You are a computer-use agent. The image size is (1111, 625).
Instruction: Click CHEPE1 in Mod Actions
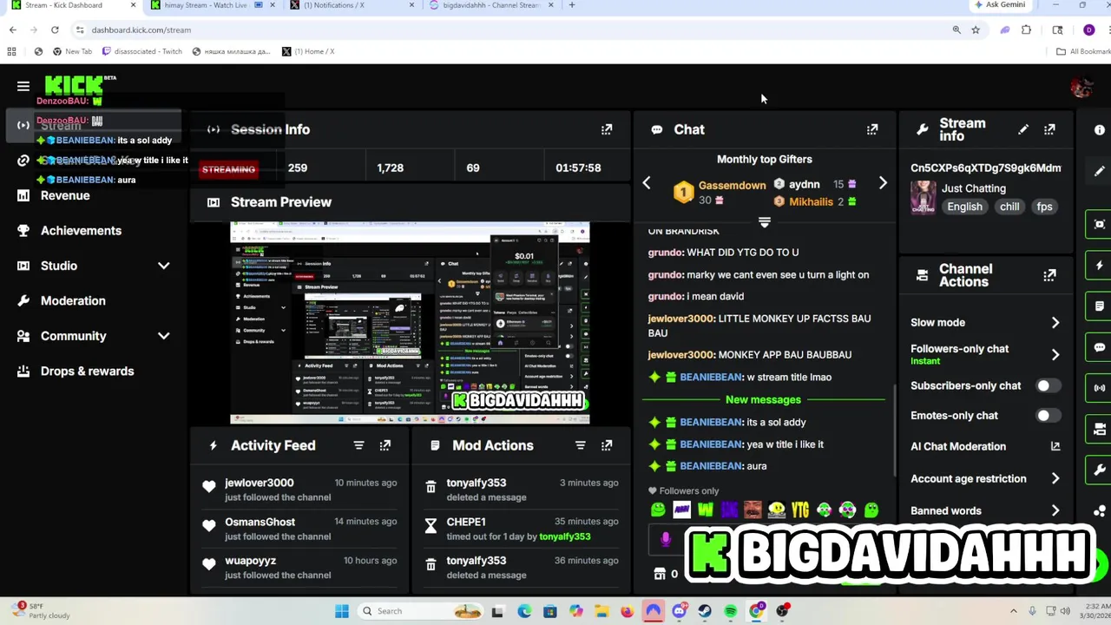coord(466,522)
